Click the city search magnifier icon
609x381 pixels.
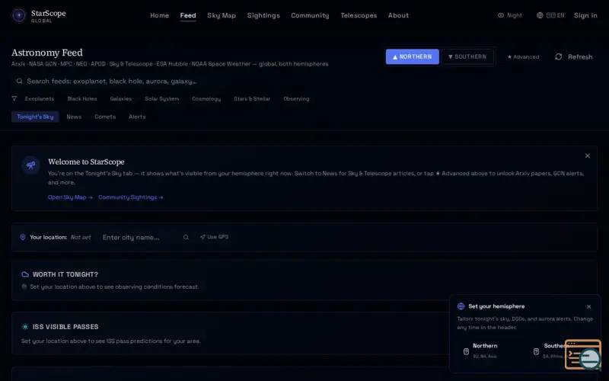pos(186,237)
